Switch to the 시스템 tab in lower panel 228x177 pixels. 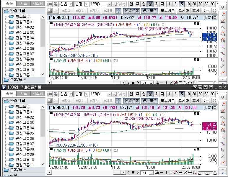pyautogui.click(x=38, y=94)
